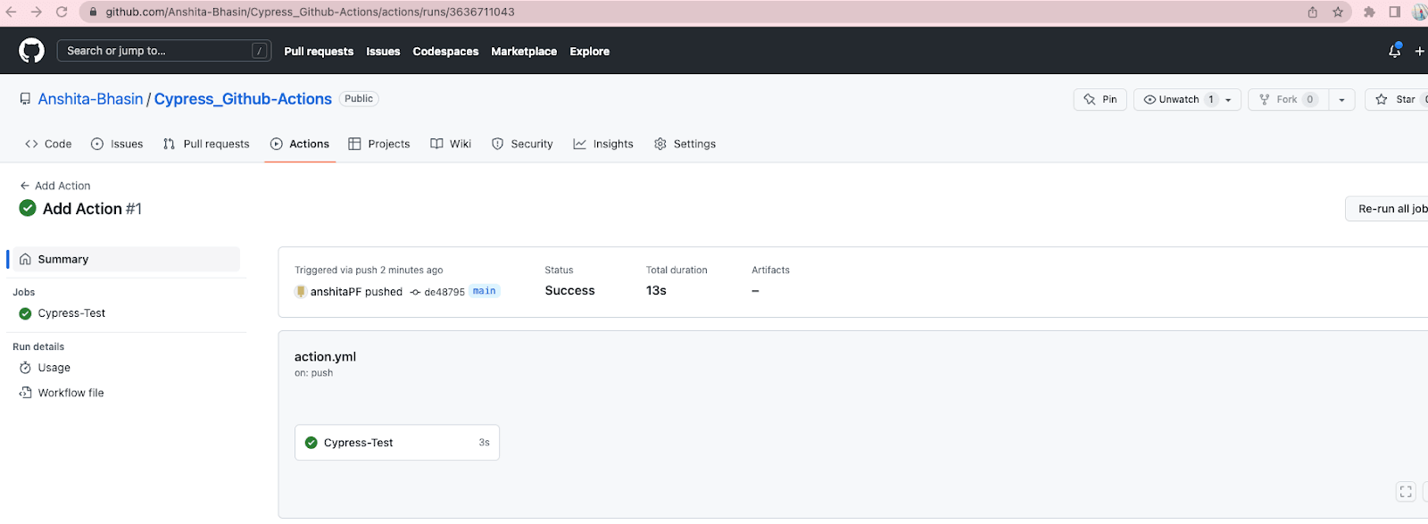Expand the Unwatch dropdown

pos(1228,100)
